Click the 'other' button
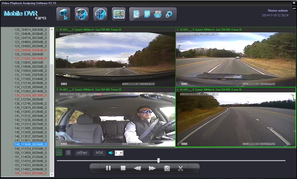 tap(82, 153)
